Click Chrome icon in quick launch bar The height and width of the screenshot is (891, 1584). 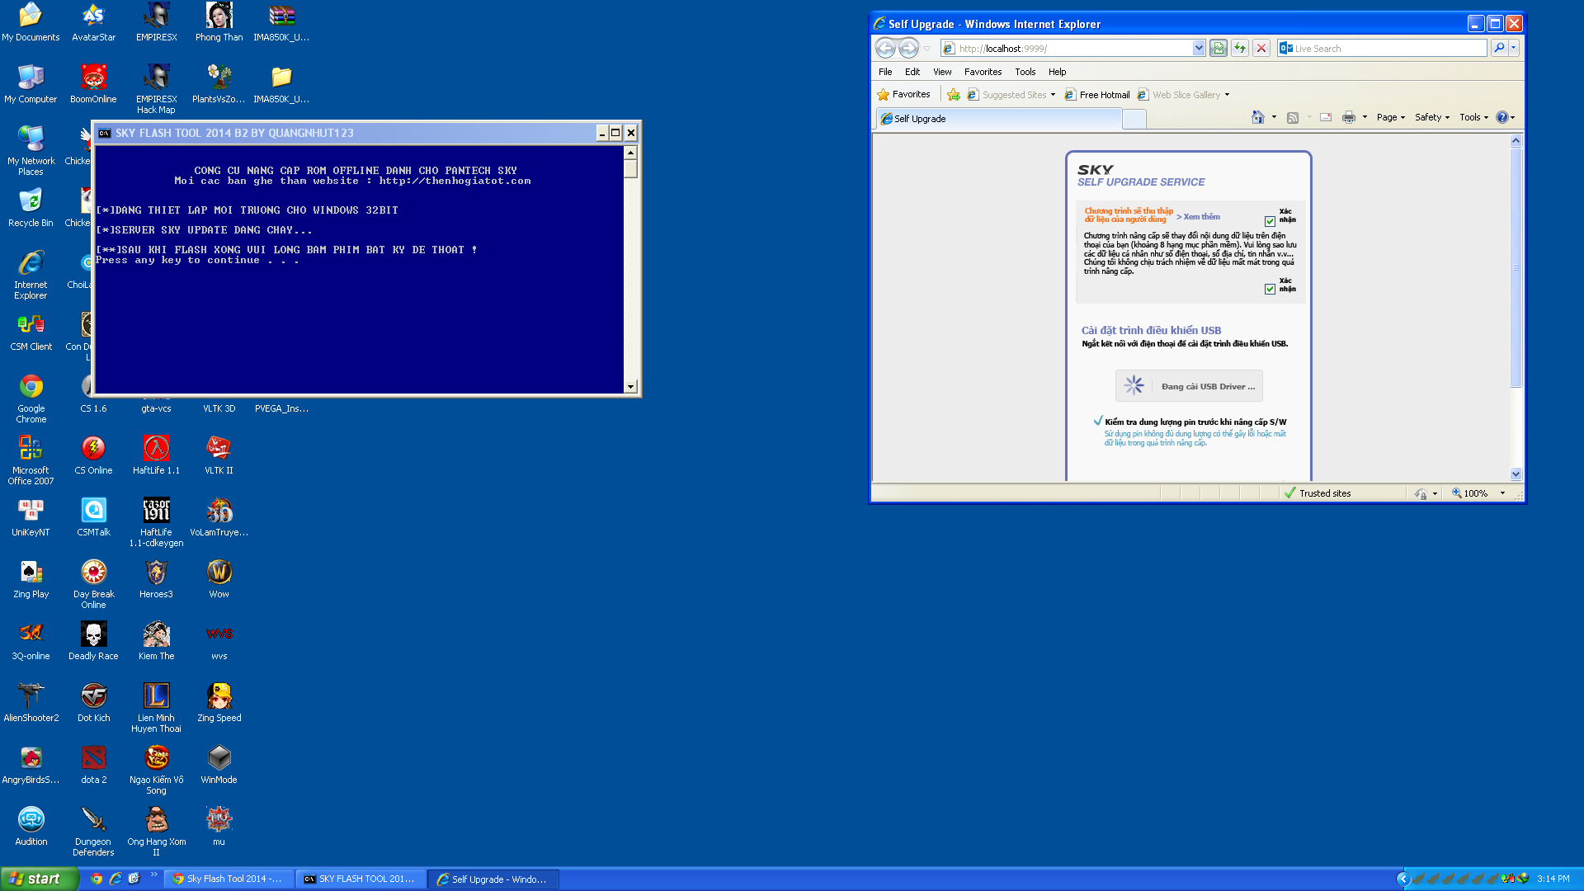(x=97, y=879)
